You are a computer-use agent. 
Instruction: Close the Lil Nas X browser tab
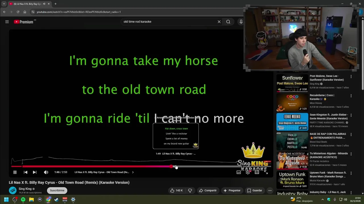point(49,4)
